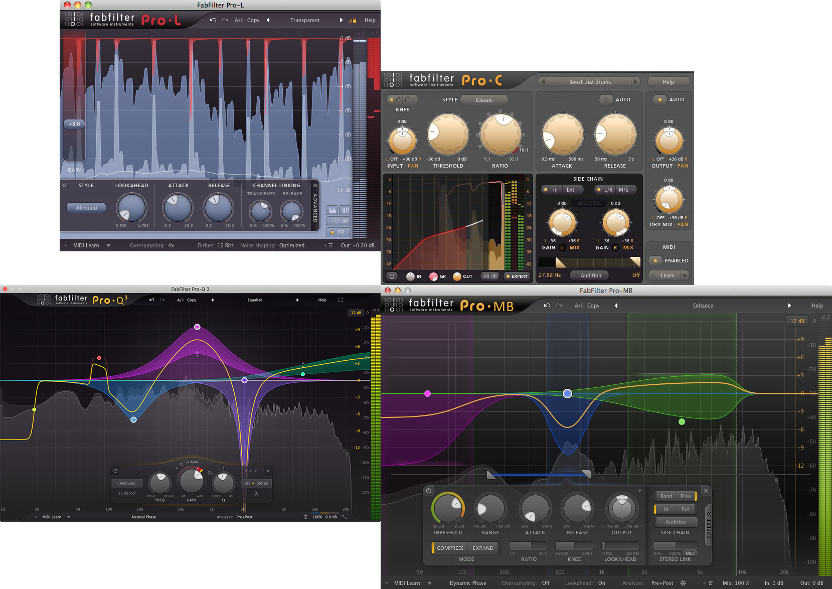Open the Allround style dropdown in Pro-L
The image size is (832, 589).
coord(86,207)
